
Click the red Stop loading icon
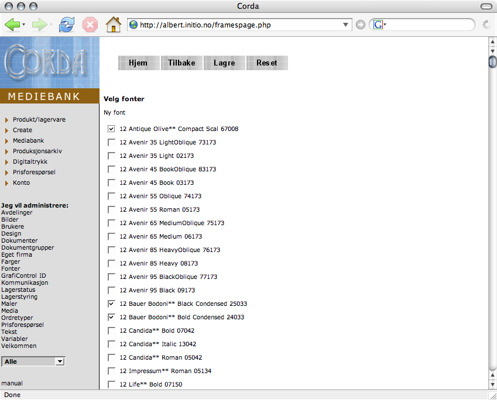[x=90, y=25]
